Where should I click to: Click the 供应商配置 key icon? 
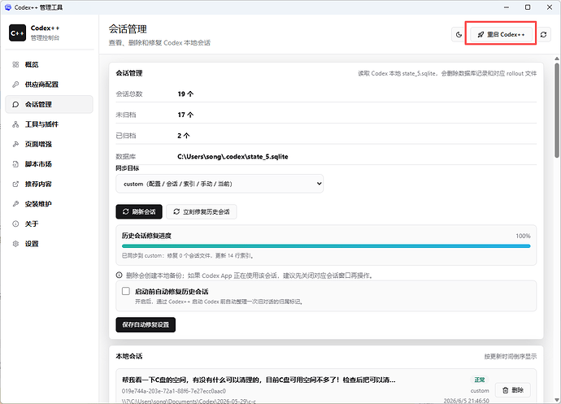click(x=15, y=85)
